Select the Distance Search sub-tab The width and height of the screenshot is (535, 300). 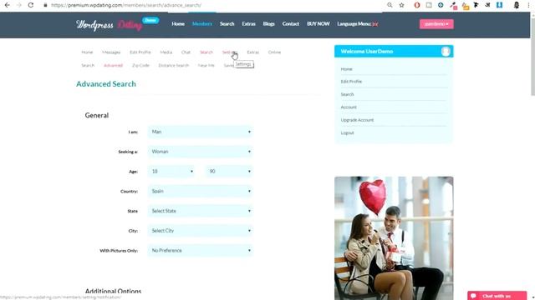[x=174, y=65]
